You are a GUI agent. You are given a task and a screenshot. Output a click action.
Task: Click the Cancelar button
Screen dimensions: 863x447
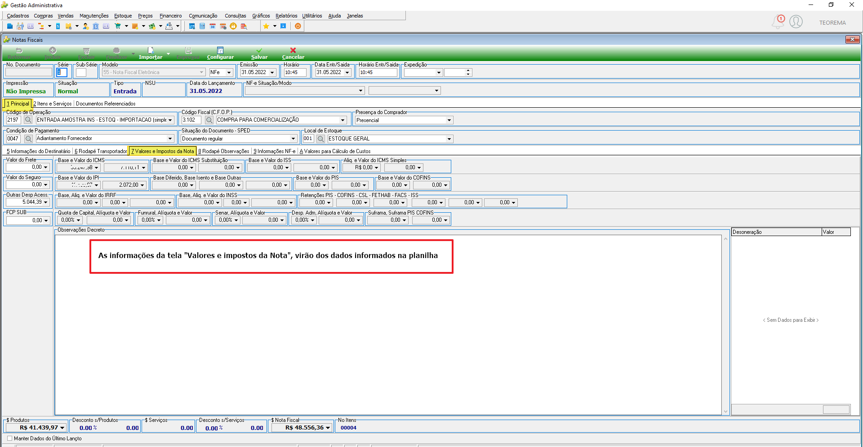293,53
